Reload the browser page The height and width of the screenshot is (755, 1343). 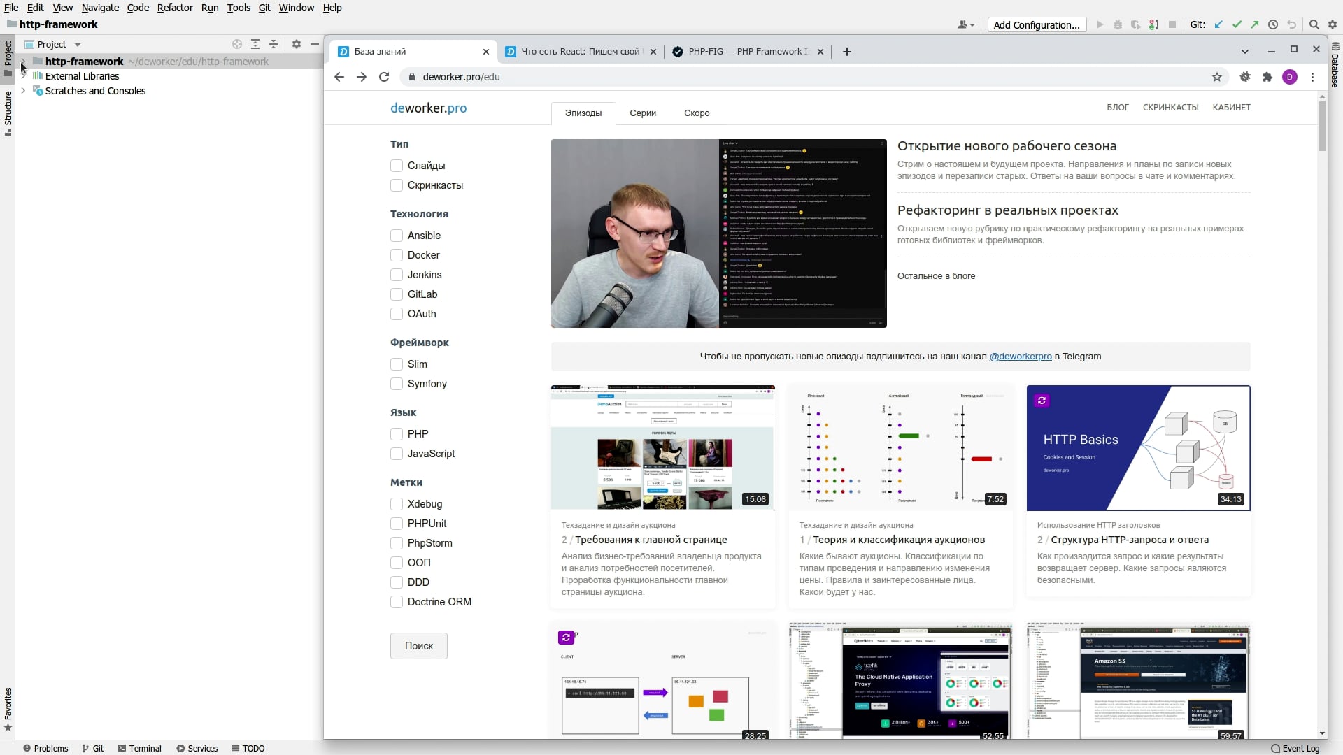(x=384, y=77)
